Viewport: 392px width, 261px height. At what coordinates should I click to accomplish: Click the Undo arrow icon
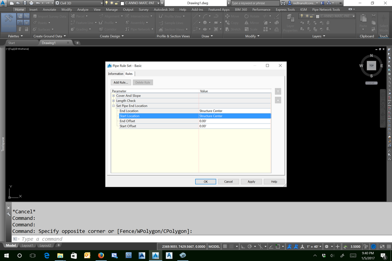click(x=38, y=3)
